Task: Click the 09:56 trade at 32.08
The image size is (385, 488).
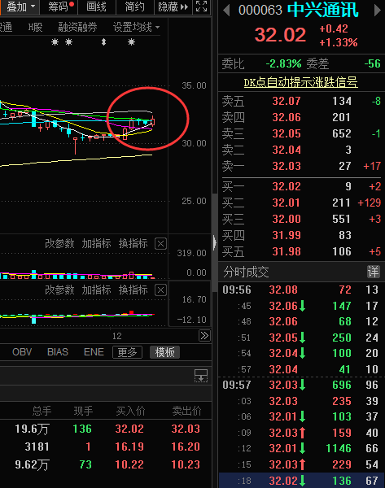Action: (301, 290)
